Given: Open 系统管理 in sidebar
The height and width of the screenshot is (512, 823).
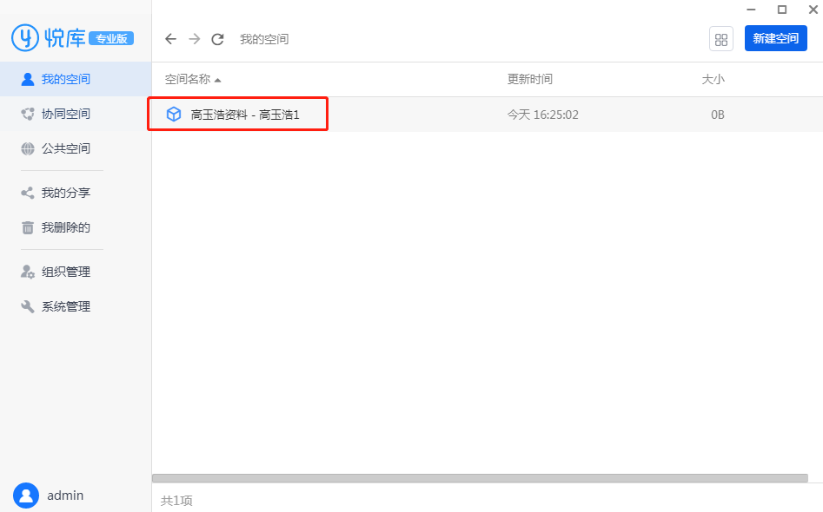Looking at the screenshot, I should (x=76, y=306).
